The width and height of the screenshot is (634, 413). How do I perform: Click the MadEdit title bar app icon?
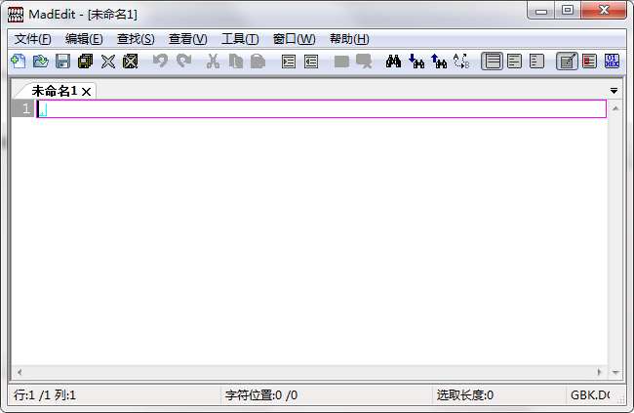pos(16,15)
